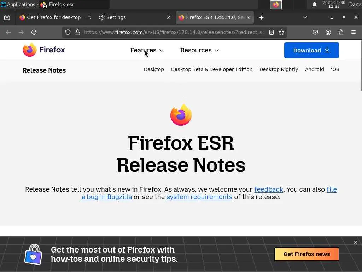Open the system requirements link

pyautogui.click(x=199, y=197)
